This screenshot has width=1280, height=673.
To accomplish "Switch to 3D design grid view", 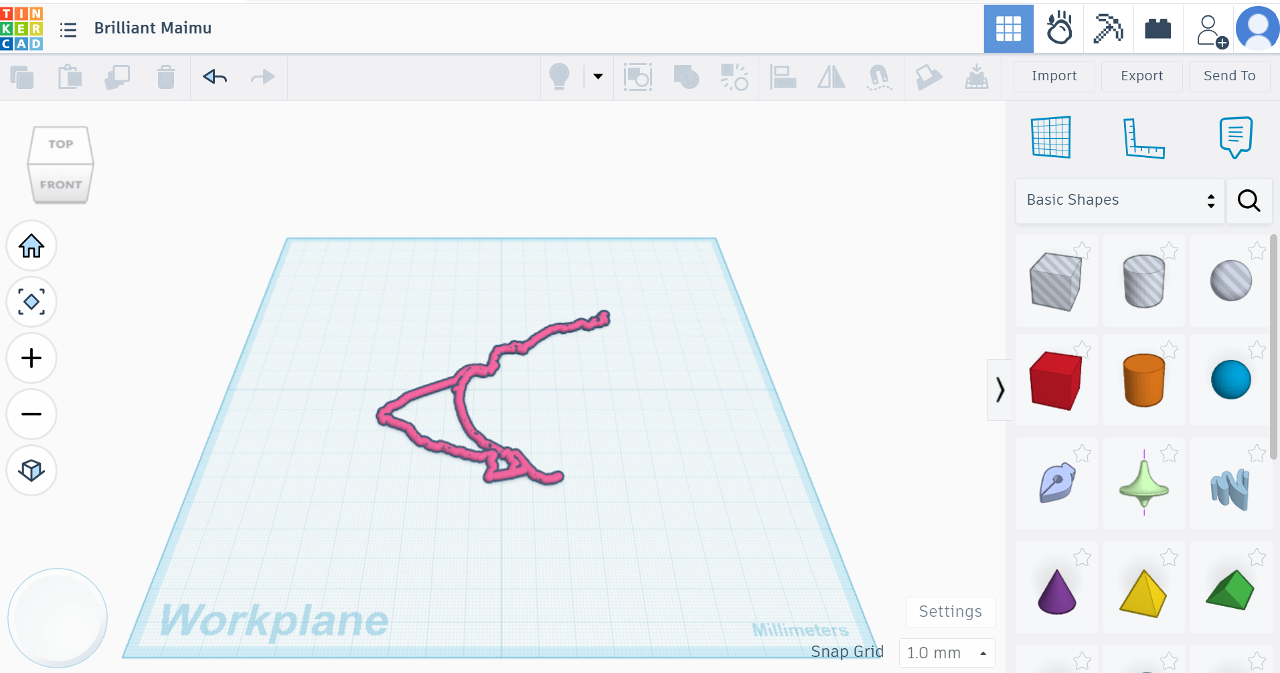I will coord(1009,29).
